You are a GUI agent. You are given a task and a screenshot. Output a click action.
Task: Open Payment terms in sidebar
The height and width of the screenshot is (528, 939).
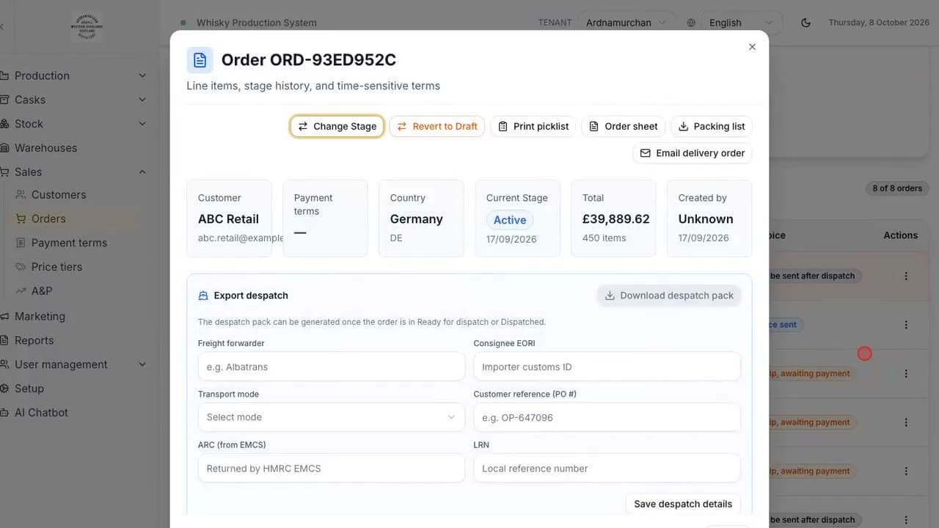pyautogui.click(x=69, y=243)
